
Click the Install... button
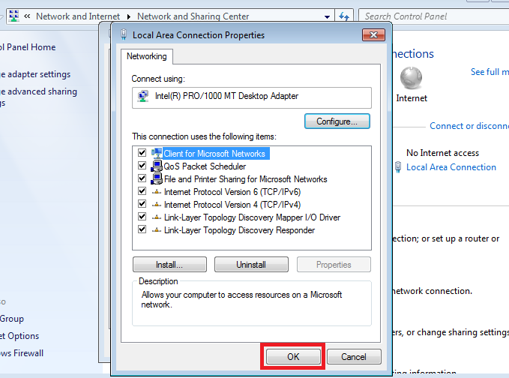click(169, 265)
